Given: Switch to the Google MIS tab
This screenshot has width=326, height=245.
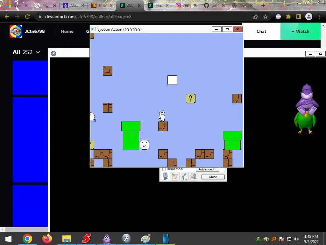Looking at the screenshot, I should coord(45,5).
